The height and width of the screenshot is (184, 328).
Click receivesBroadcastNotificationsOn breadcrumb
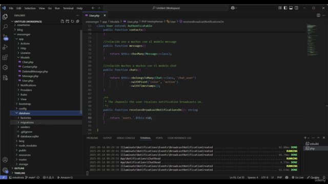tap(203, 21)
